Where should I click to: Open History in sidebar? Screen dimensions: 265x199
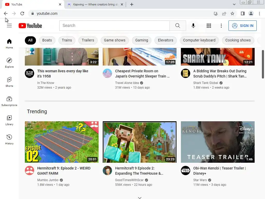pos(9,139)
